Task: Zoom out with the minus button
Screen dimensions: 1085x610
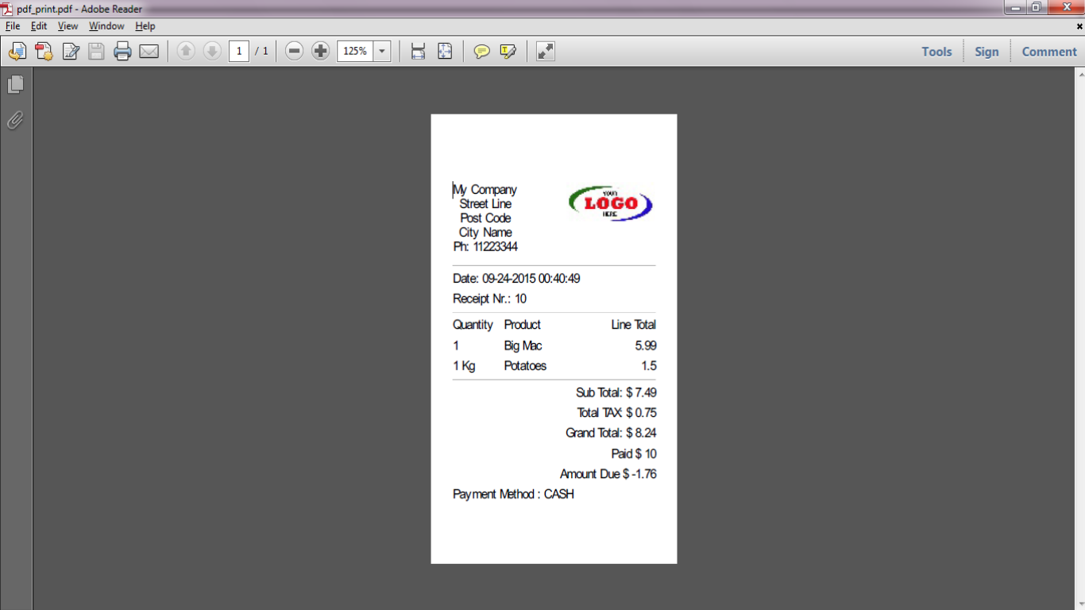Action: tap(294, 52)
